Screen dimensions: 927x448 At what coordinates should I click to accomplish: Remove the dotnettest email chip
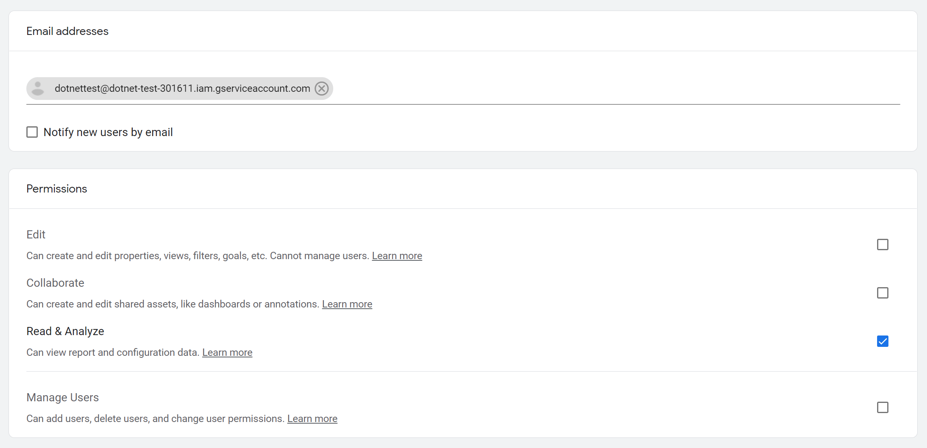tap(322, 89)
